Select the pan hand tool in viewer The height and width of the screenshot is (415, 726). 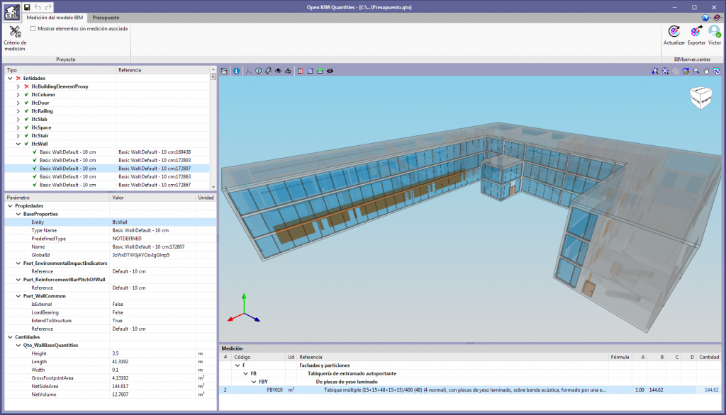click(707, 72)
